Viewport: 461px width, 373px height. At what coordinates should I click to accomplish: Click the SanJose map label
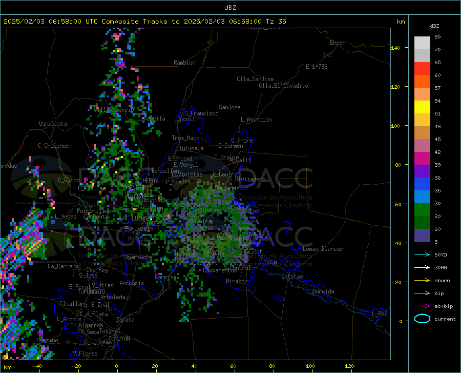(x=229, y=107)
